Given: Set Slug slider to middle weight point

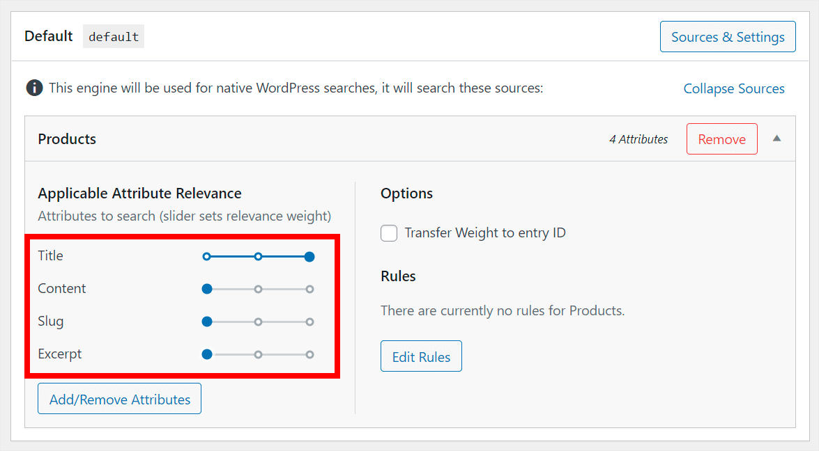Looking at the screenshot, I should coord(258,322).
